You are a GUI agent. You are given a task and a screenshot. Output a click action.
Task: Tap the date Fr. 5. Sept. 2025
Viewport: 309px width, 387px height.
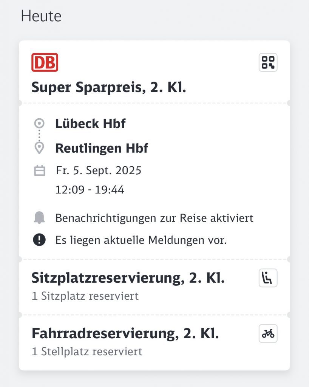(x=99, y=170)
